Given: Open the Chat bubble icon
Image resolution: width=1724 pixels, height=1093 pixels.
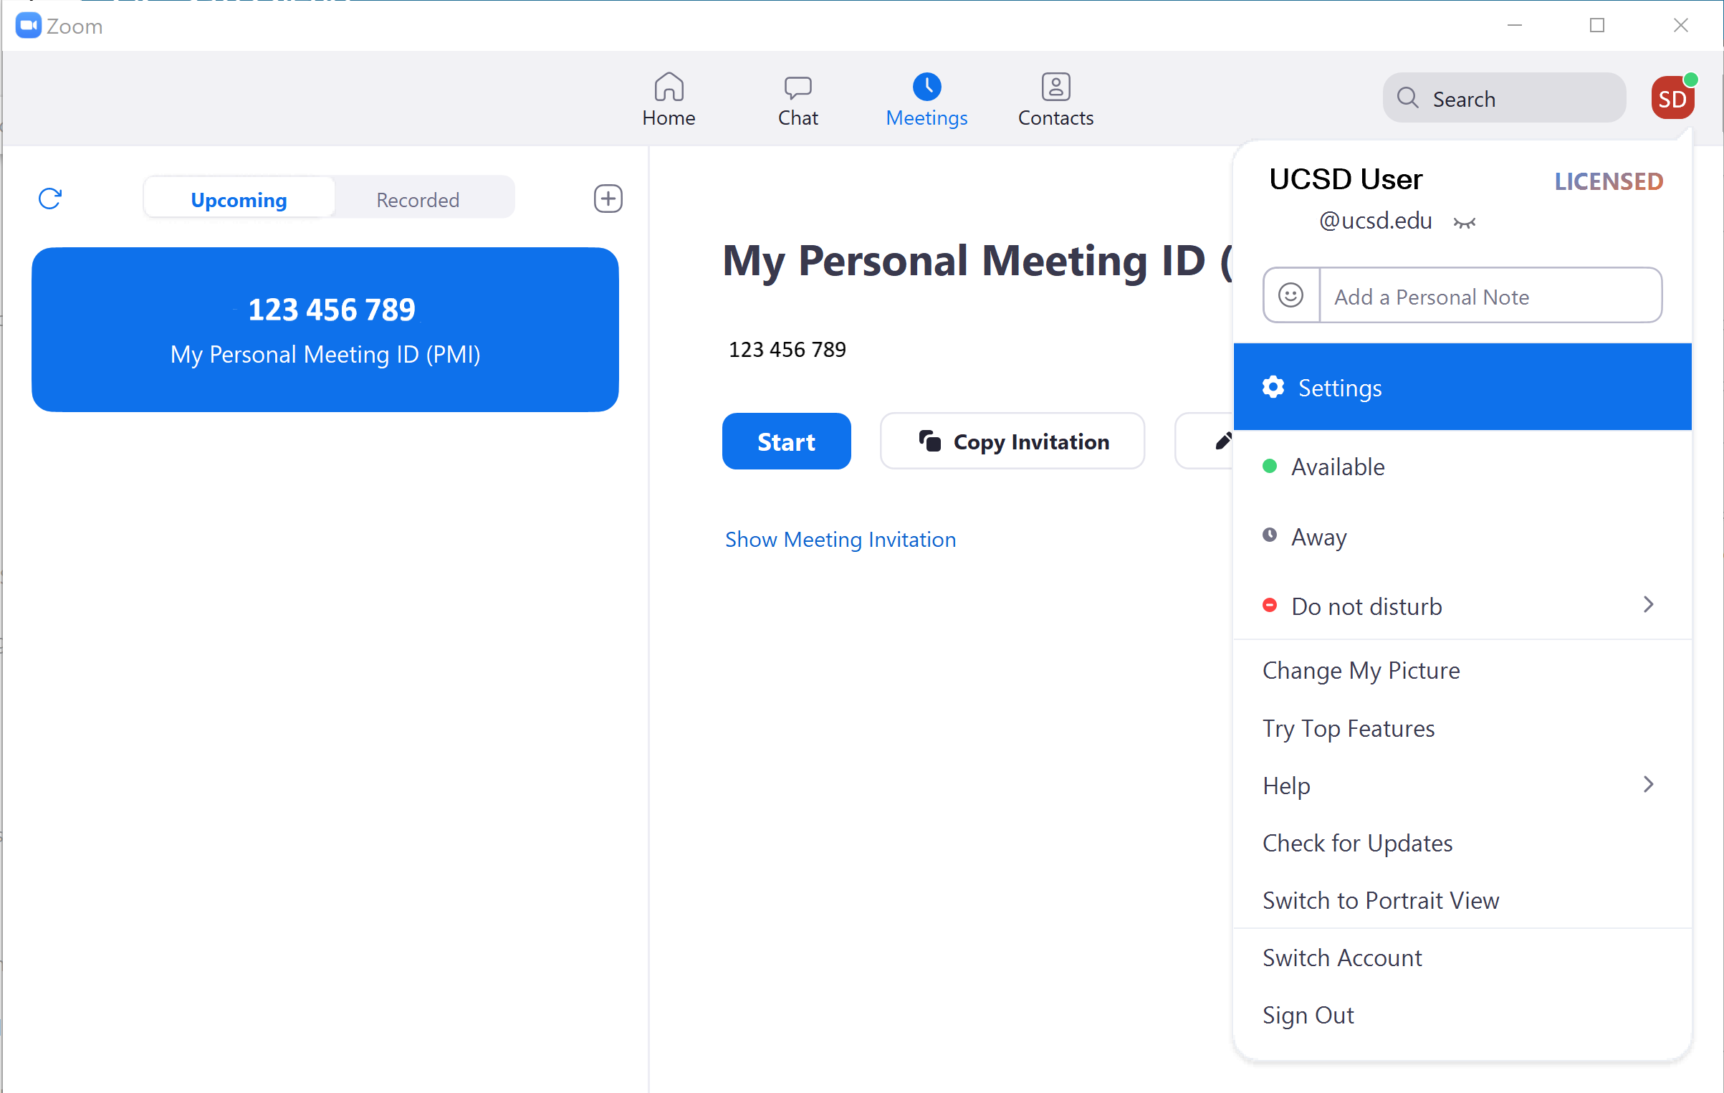Looking at the screenshot, I should [798, 87].
